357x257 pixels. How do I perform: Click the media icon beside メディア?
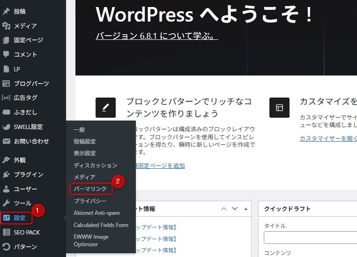tap(6, 26)
